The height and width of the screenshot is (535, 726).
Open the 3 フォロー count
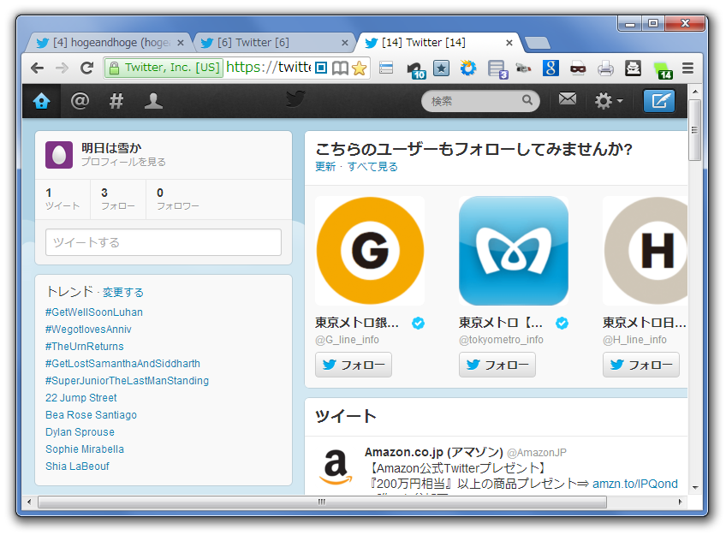pos(117,199)
